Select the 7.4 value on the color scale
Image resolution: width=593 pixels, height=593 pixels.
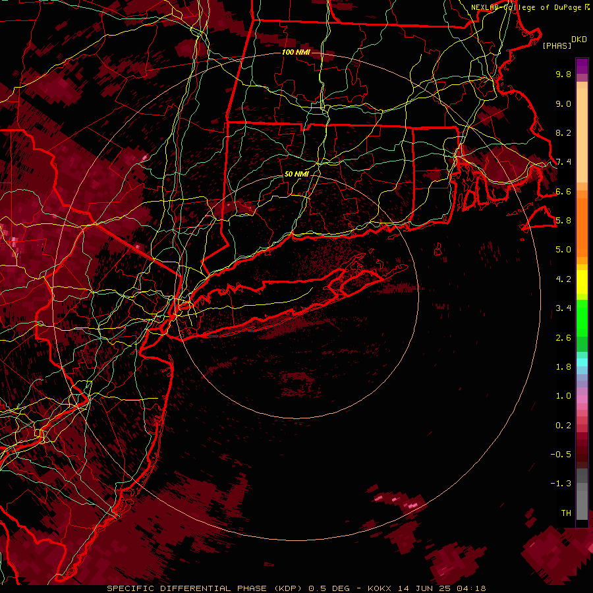coord(563,162)
